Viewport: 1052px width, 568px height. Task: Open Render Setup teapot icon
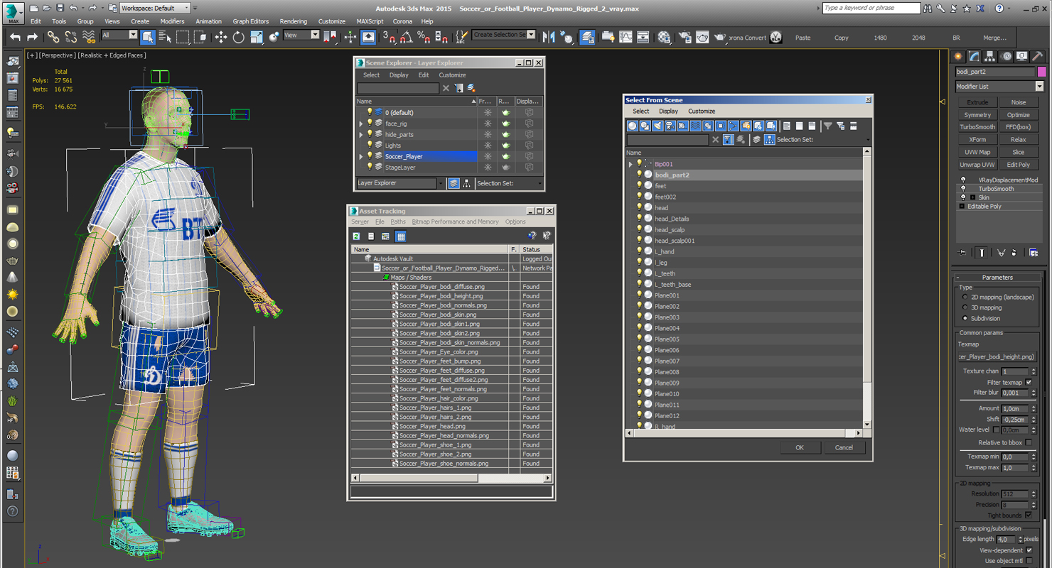pos(685,37)
